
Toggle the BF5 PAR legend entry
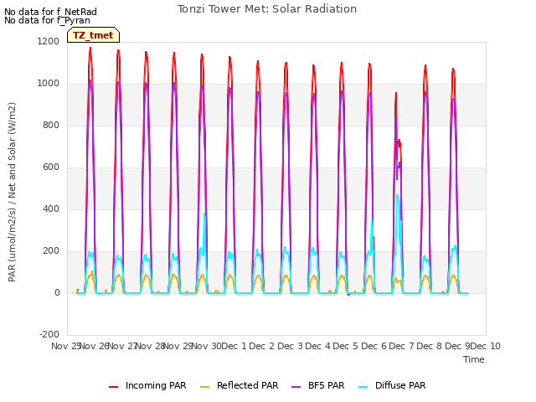point(318,385)
